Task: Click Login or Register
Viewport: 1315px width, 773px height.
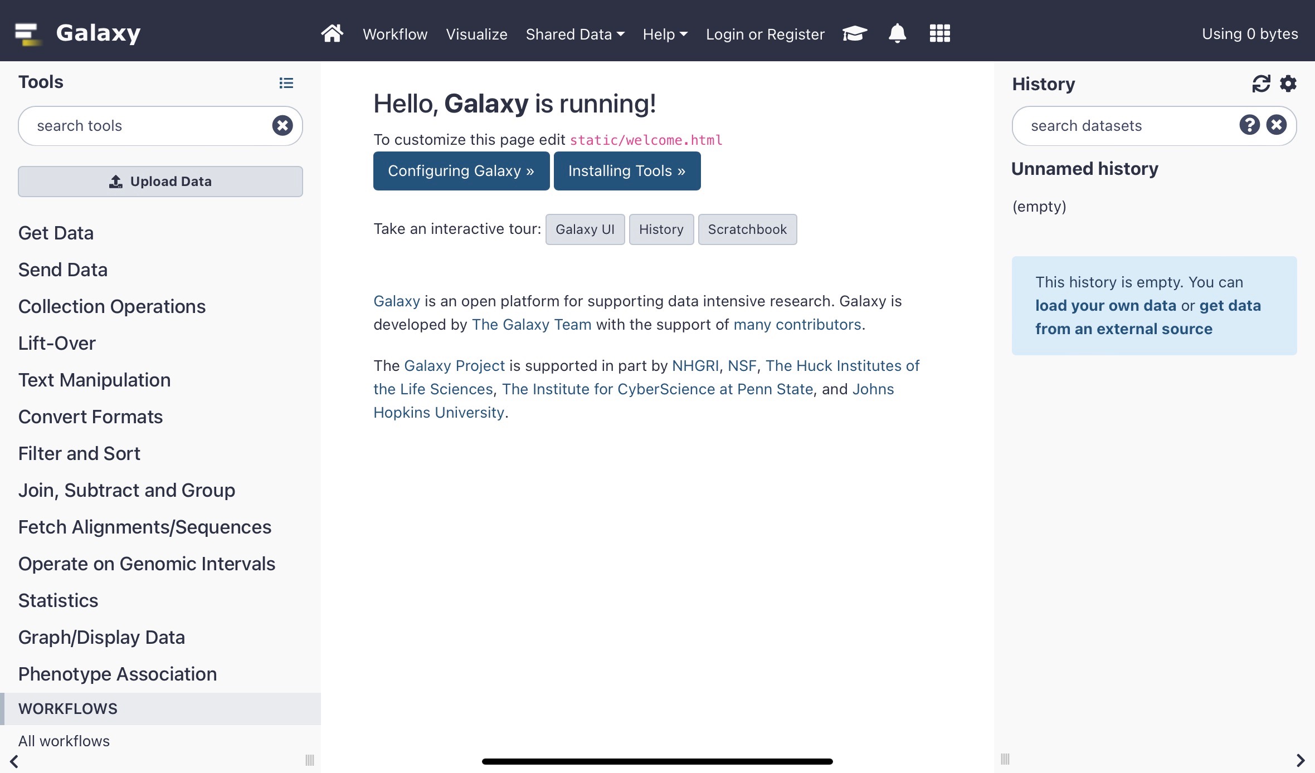Action: coord(765,35)
